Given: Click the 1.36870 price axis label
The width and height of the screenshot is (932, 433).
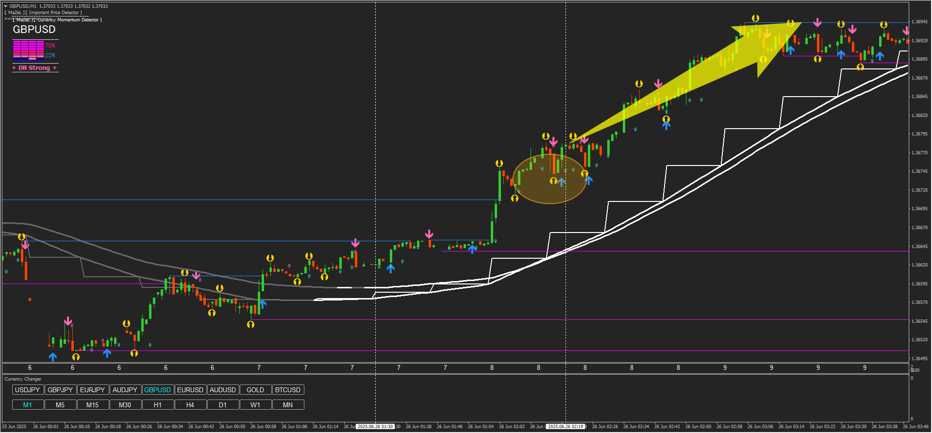Looking at the screenshot, I should pyautogui.click(x=919, y=78).
